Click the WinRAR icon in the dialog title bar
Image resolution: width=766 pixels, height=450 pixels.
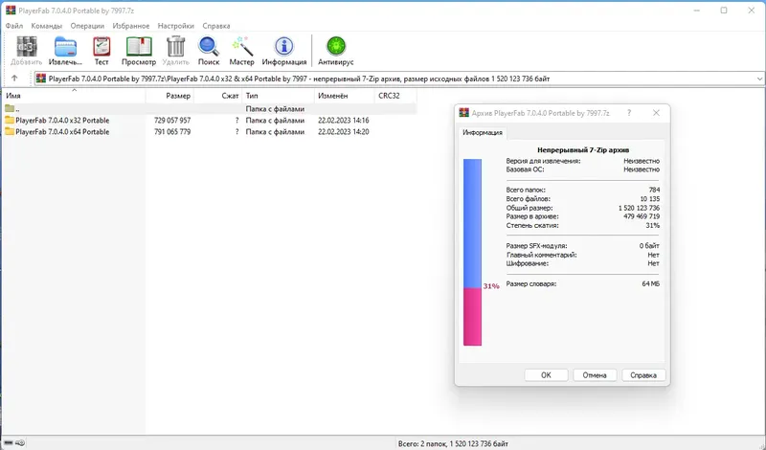pos(464,113)
